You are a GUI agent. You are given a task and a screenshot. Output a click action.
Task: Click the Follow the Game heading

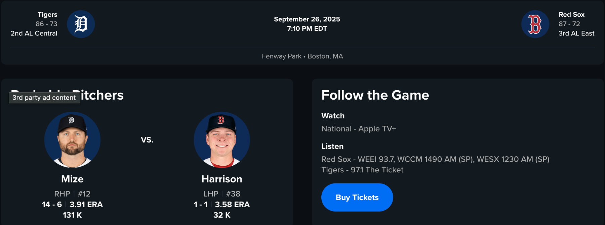pyautogui.click(x=375, y=95)
